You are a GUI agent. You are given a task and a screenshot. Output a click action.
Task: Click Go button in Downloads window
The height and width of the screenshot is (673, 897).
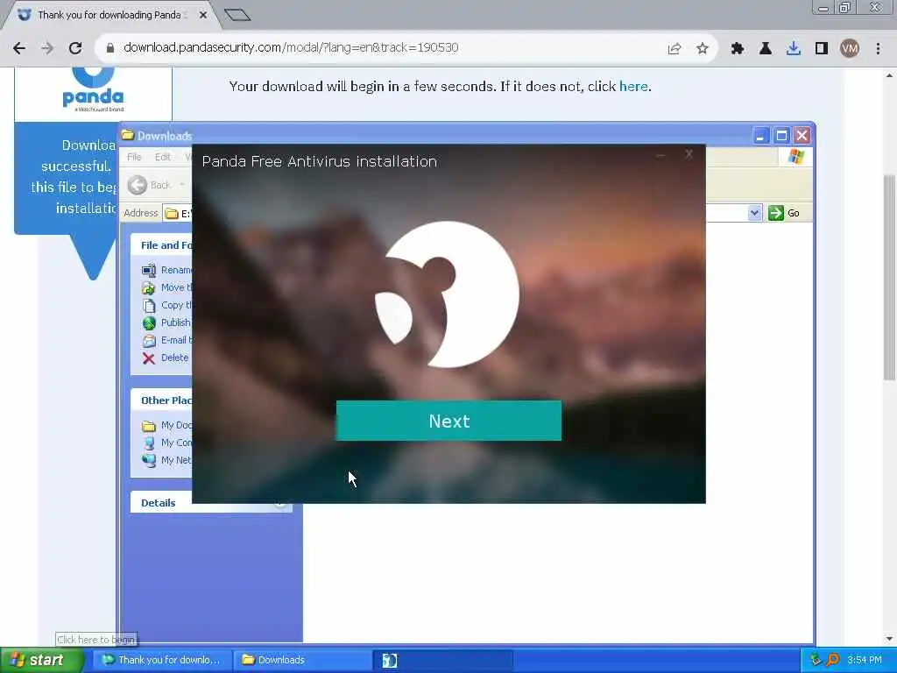coord(784,213)
